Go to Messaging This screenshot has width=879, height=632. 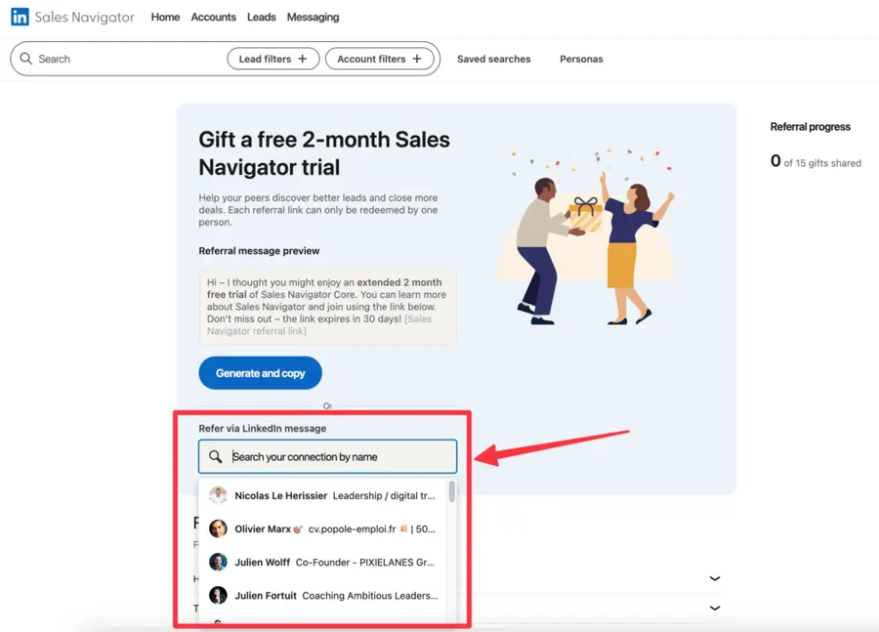click(313, 17)
